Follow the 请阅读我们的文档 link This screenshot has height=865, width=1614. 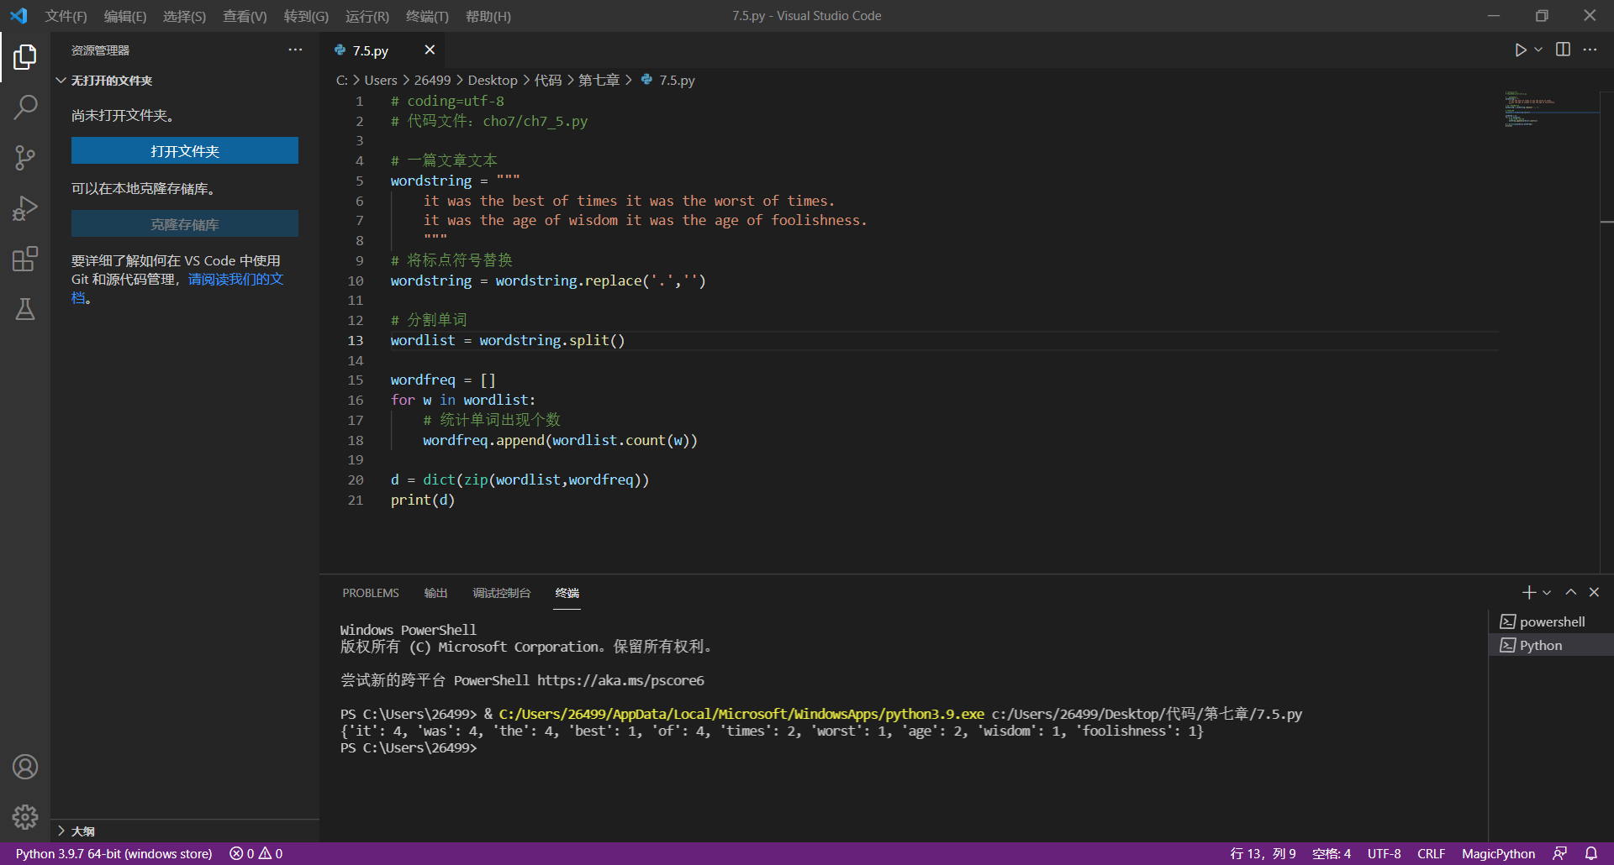click(x=235, y=280)
